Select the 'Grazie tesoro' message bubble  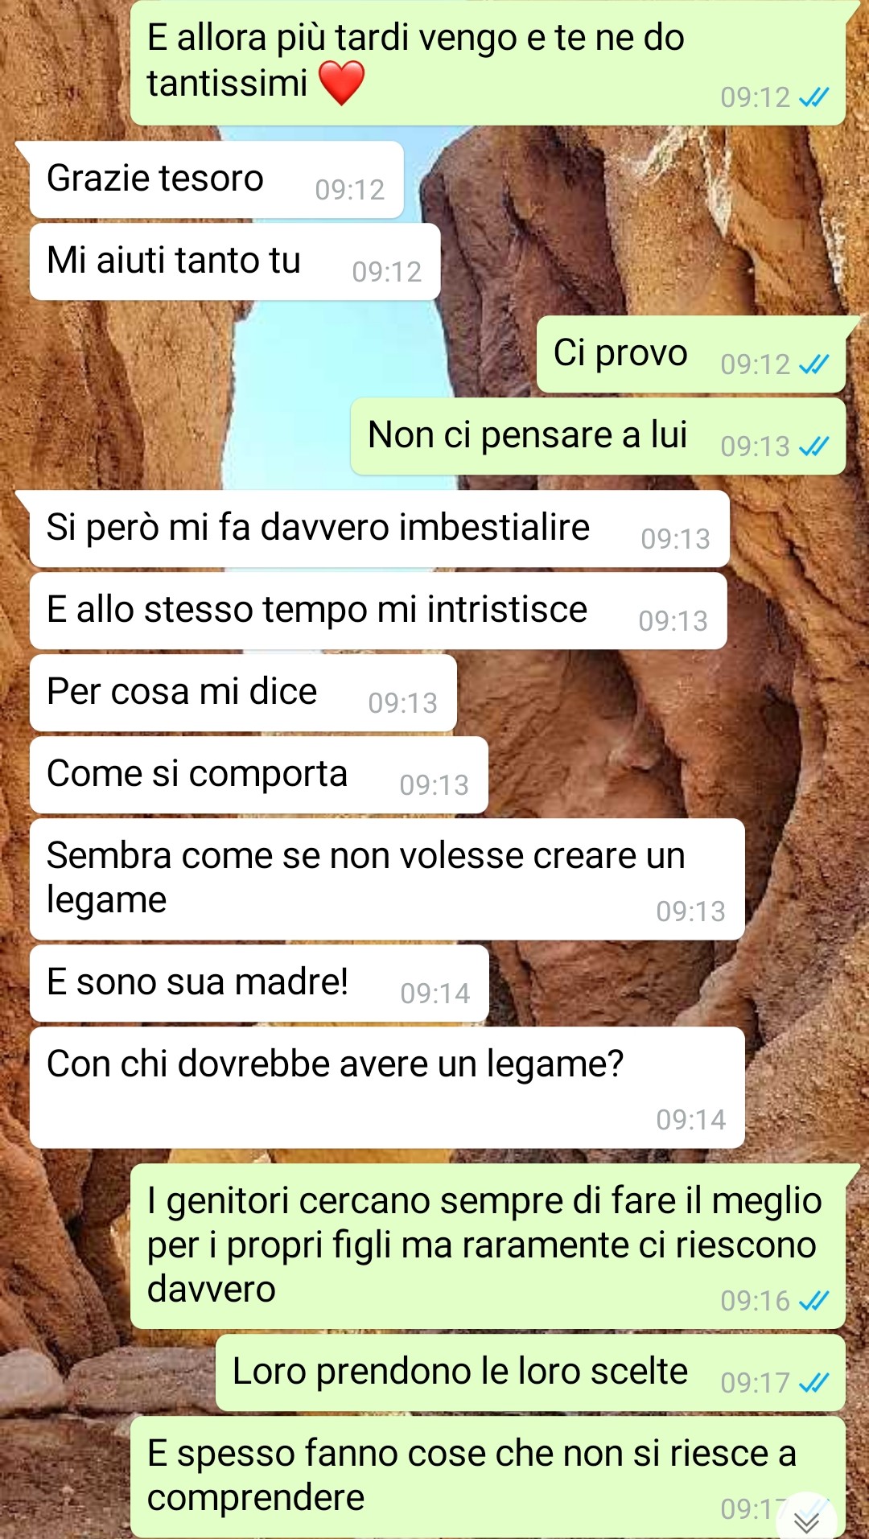coord(216,179)
